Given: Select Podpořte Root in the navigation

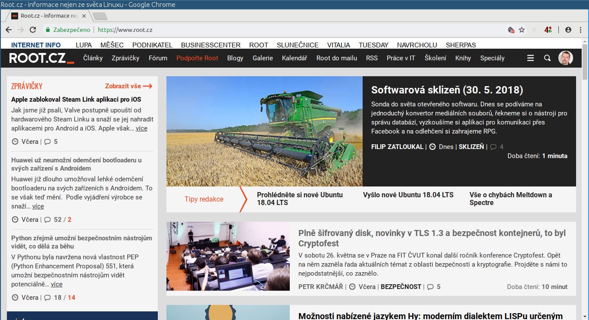Looking at the screenshot, I should (x=197, y=58).
